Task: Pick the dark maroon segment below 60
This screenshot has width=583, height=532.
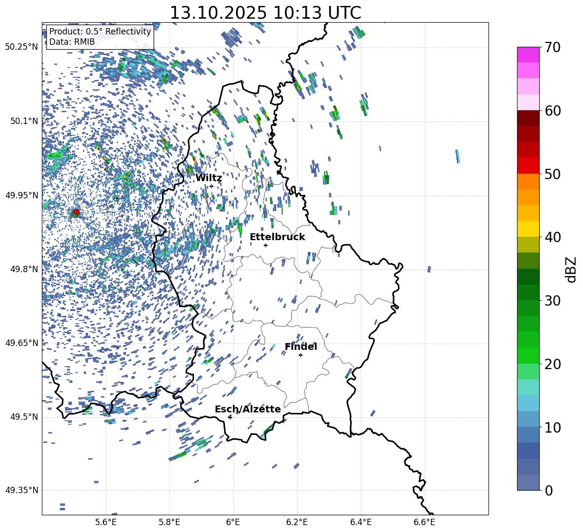Action: click(x=528, y=118)
